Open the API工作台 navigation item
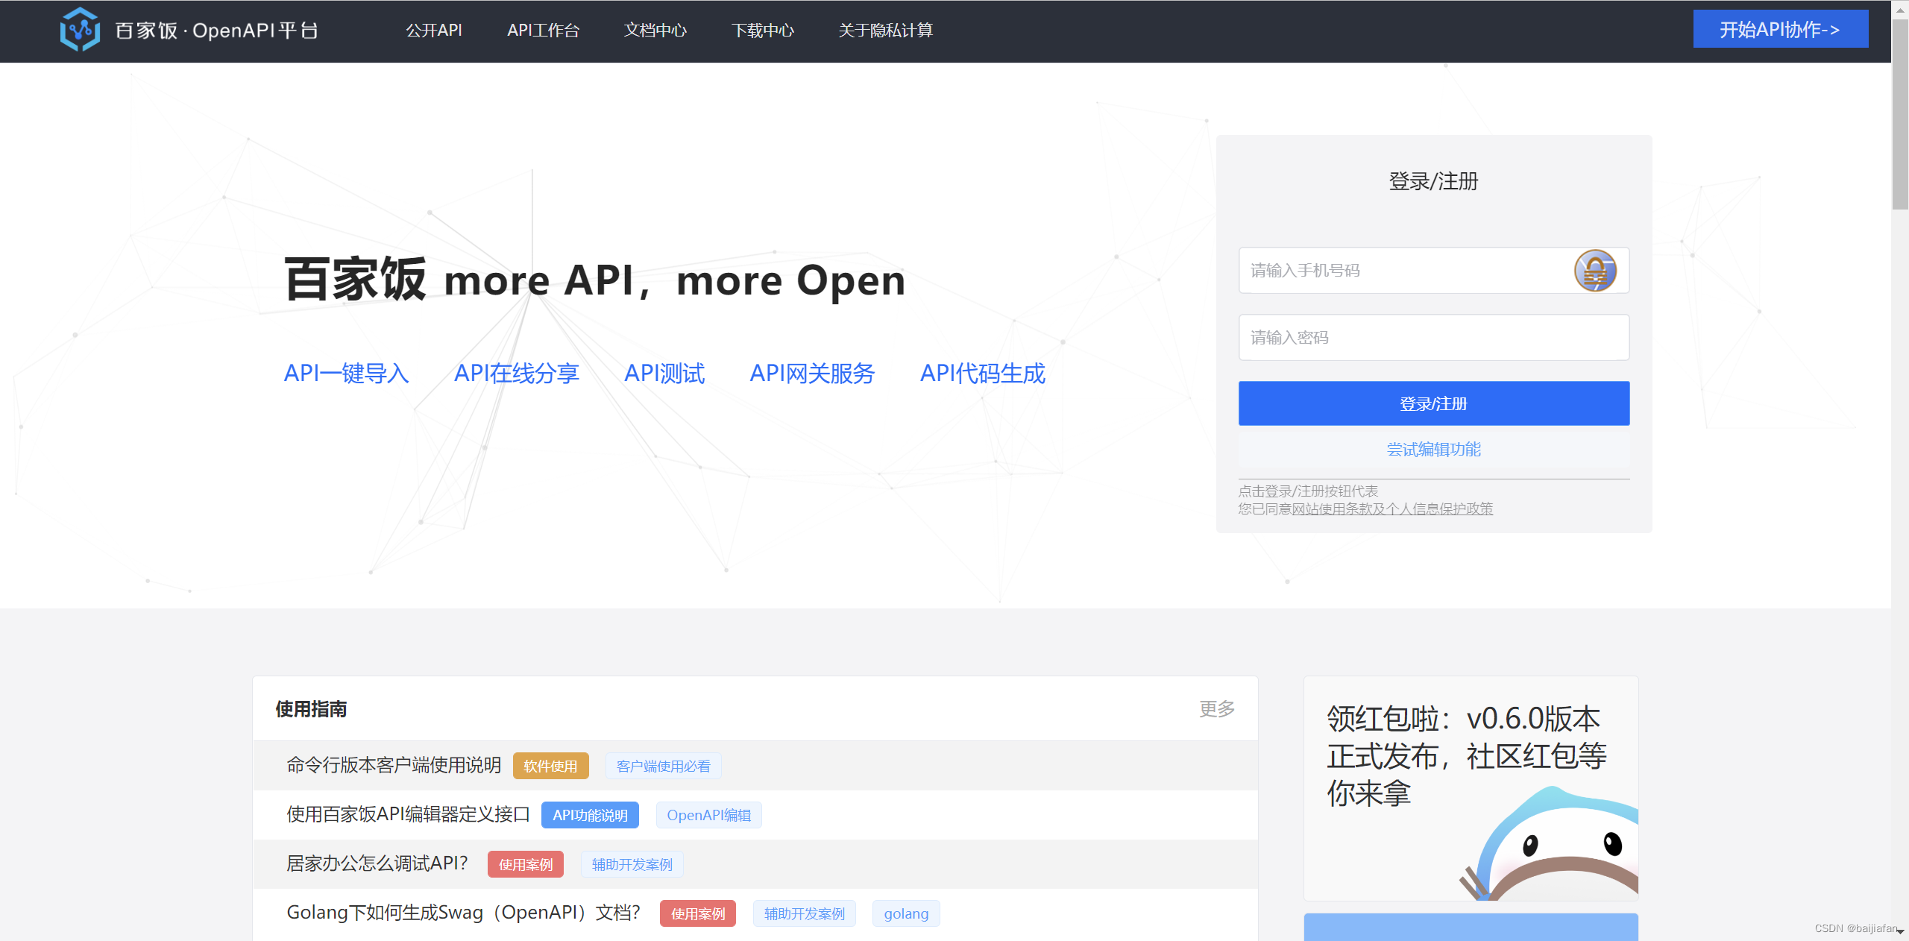The image size is (1909, 941). (543, 31)
